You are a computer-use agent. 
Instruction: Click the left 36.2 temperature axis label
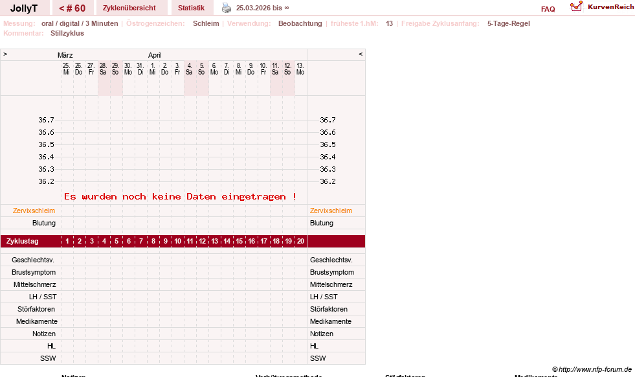tap(46, 181)
